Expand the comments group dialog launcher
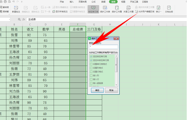 (9, 14)
